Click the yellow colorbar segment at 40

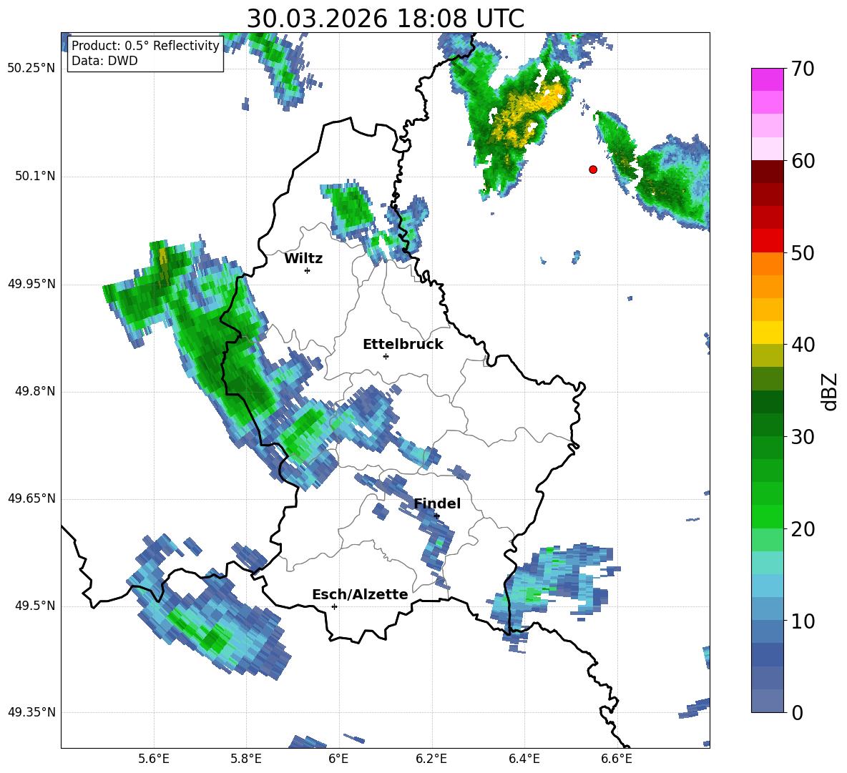point(767,333)
